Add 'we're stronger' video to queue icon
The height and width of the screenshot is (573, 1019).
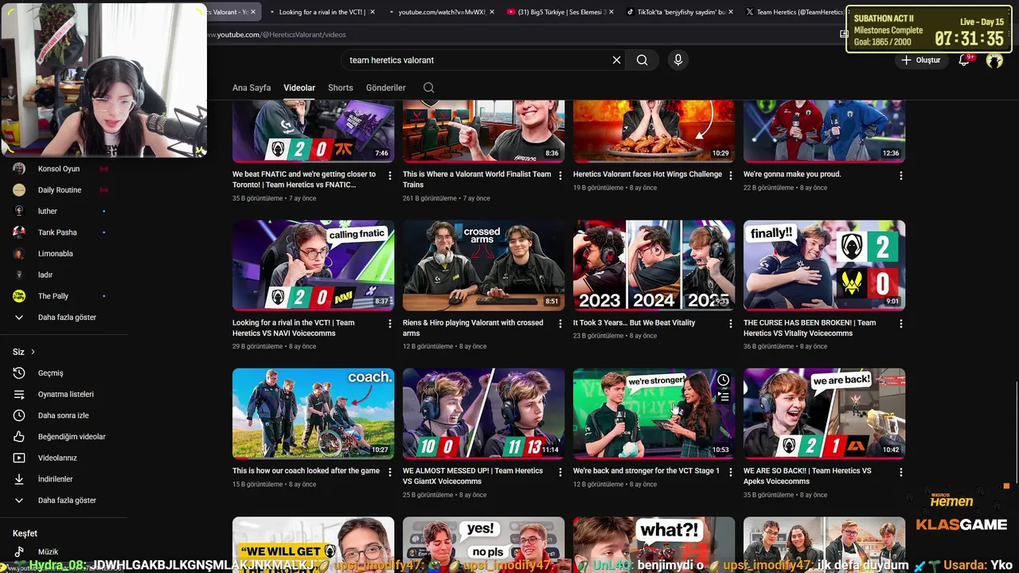coord(723,396)
